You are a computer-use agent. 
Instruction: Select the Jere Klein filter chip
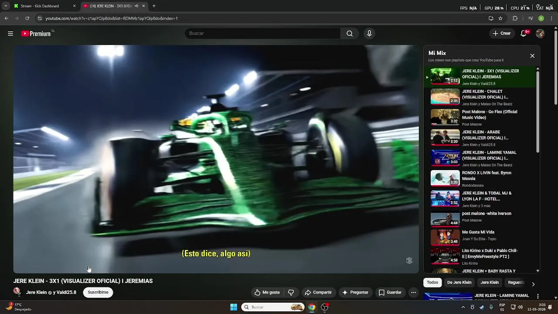(x=490, y=283)
